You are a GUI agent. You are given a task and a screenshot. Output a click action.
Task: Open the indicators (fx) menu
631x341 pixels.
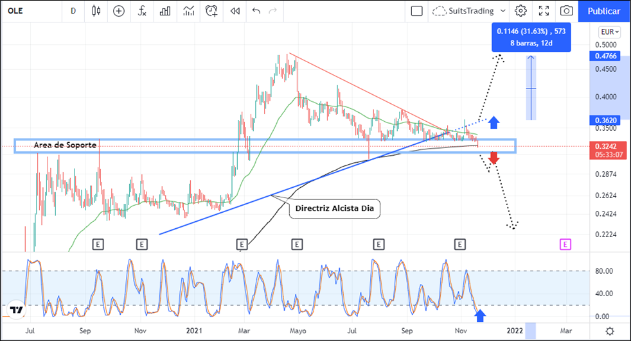click(x=142, y=11)
